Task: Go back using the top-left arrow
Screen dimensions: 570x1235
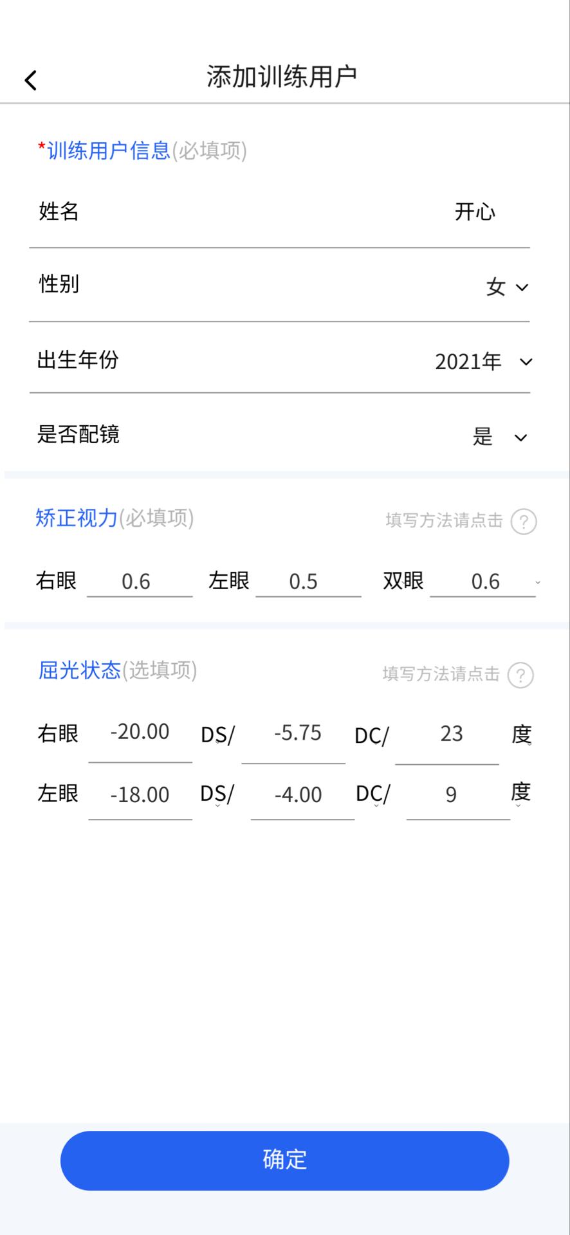Action: tap(30, 80)
